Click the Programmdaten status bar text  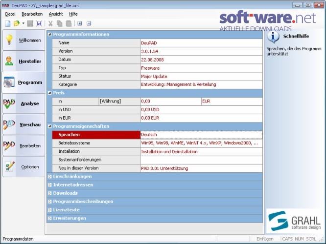click(x=18, y=239)
